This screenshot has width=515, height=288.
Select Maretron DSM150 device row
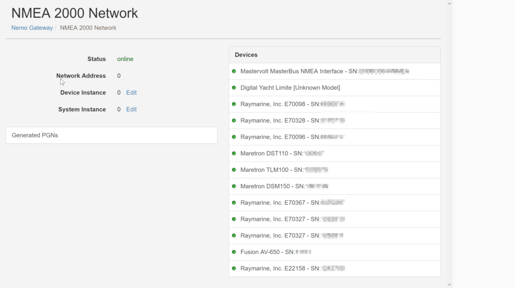[x=334, y=186]
